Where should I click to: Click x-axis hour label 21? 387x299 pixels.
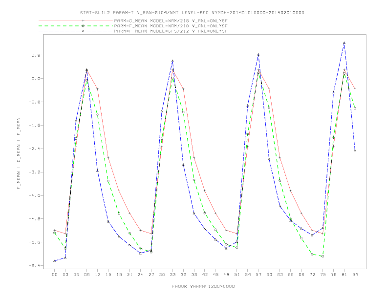pos(129,275)
